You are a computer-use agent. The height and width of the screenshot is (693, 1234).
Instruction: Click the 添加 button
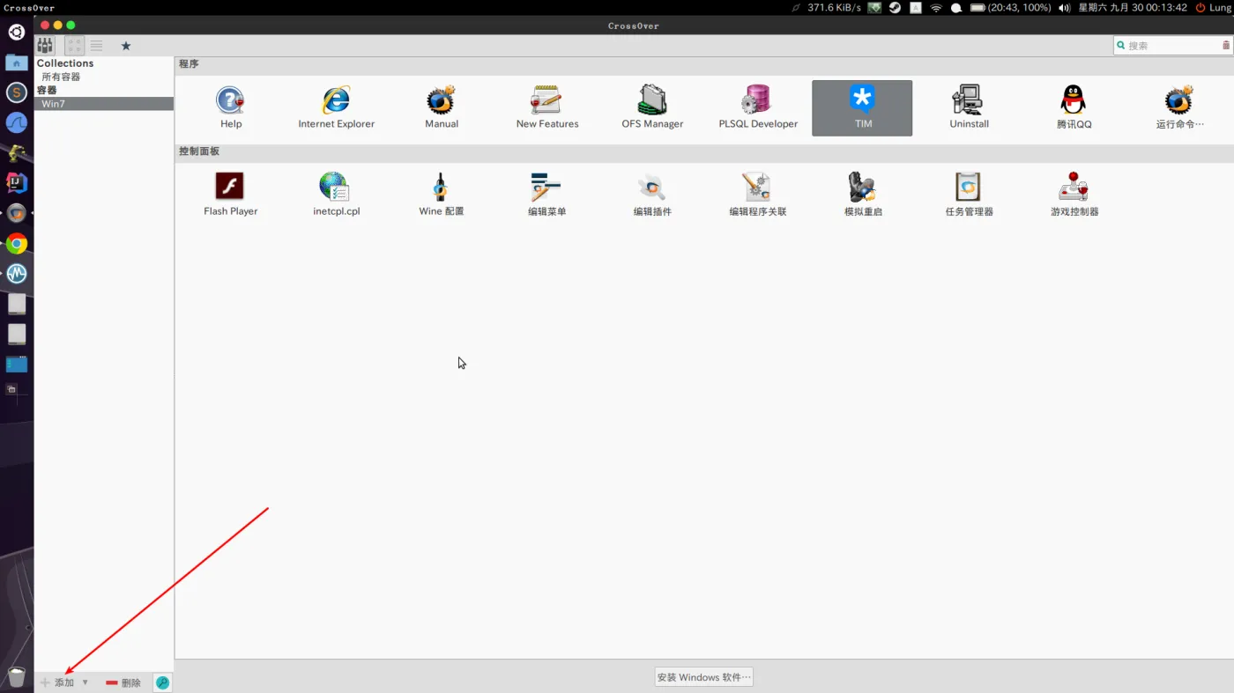tap(57, 682)
